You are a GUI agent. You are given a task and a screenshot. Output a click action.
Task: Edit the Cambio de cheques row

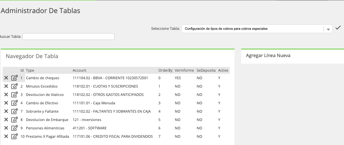tap(15, 78)
